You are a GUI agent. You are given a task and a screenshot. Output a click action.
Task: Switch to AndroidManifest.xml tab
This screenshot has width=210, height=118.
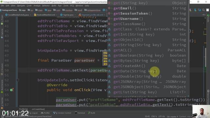point(45,15)
